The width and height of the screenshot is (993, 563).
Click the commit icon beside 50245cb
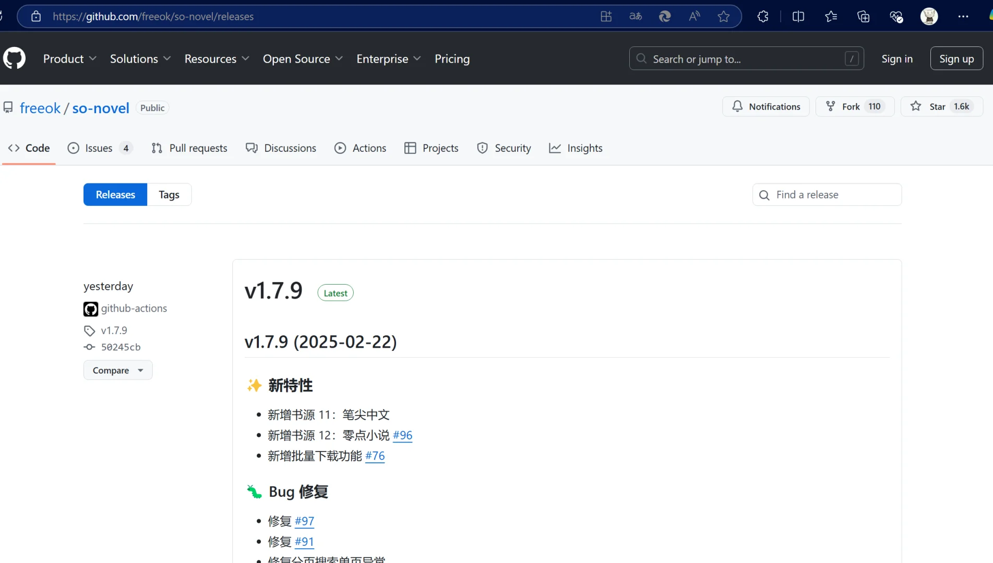pos(89,347)
